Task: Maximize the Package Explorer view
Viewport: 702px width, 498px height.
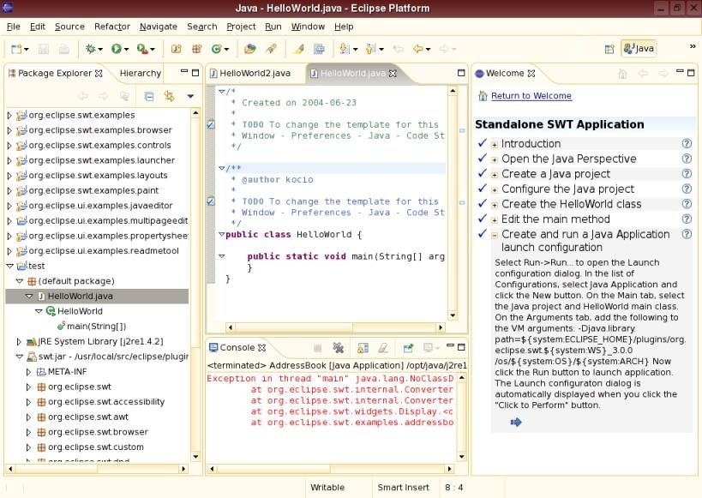Action: [195, 73]
